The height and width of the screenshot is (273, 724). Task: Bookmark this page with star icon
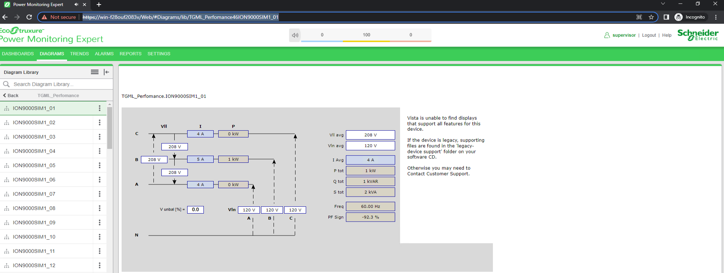(x=651, y=17)
